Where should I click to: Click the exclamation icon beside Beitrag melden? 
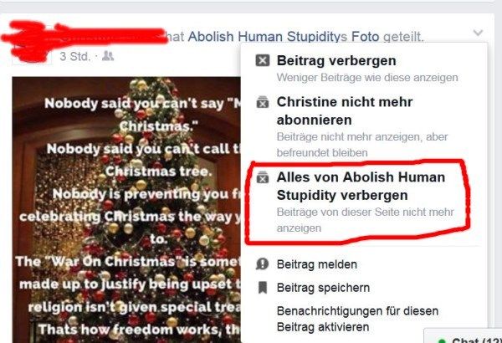pyautogui.click(x=262, y=264)
